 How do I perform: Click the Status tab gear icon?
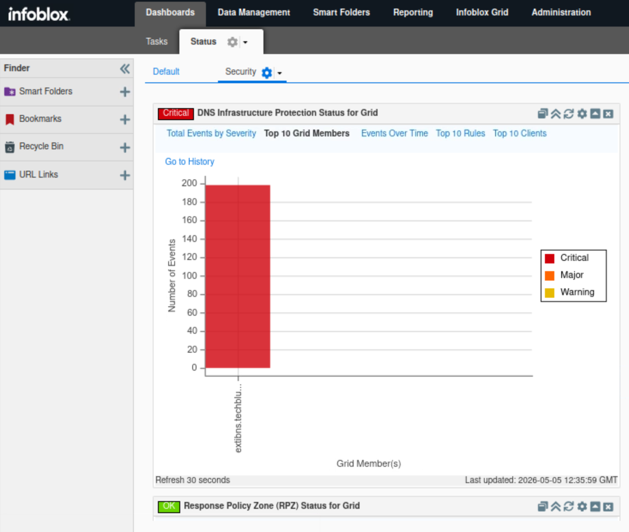tap(232, 42)
